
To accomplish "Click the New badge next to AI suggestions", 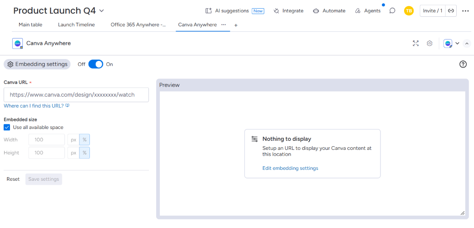I will [x=258, y=11].
